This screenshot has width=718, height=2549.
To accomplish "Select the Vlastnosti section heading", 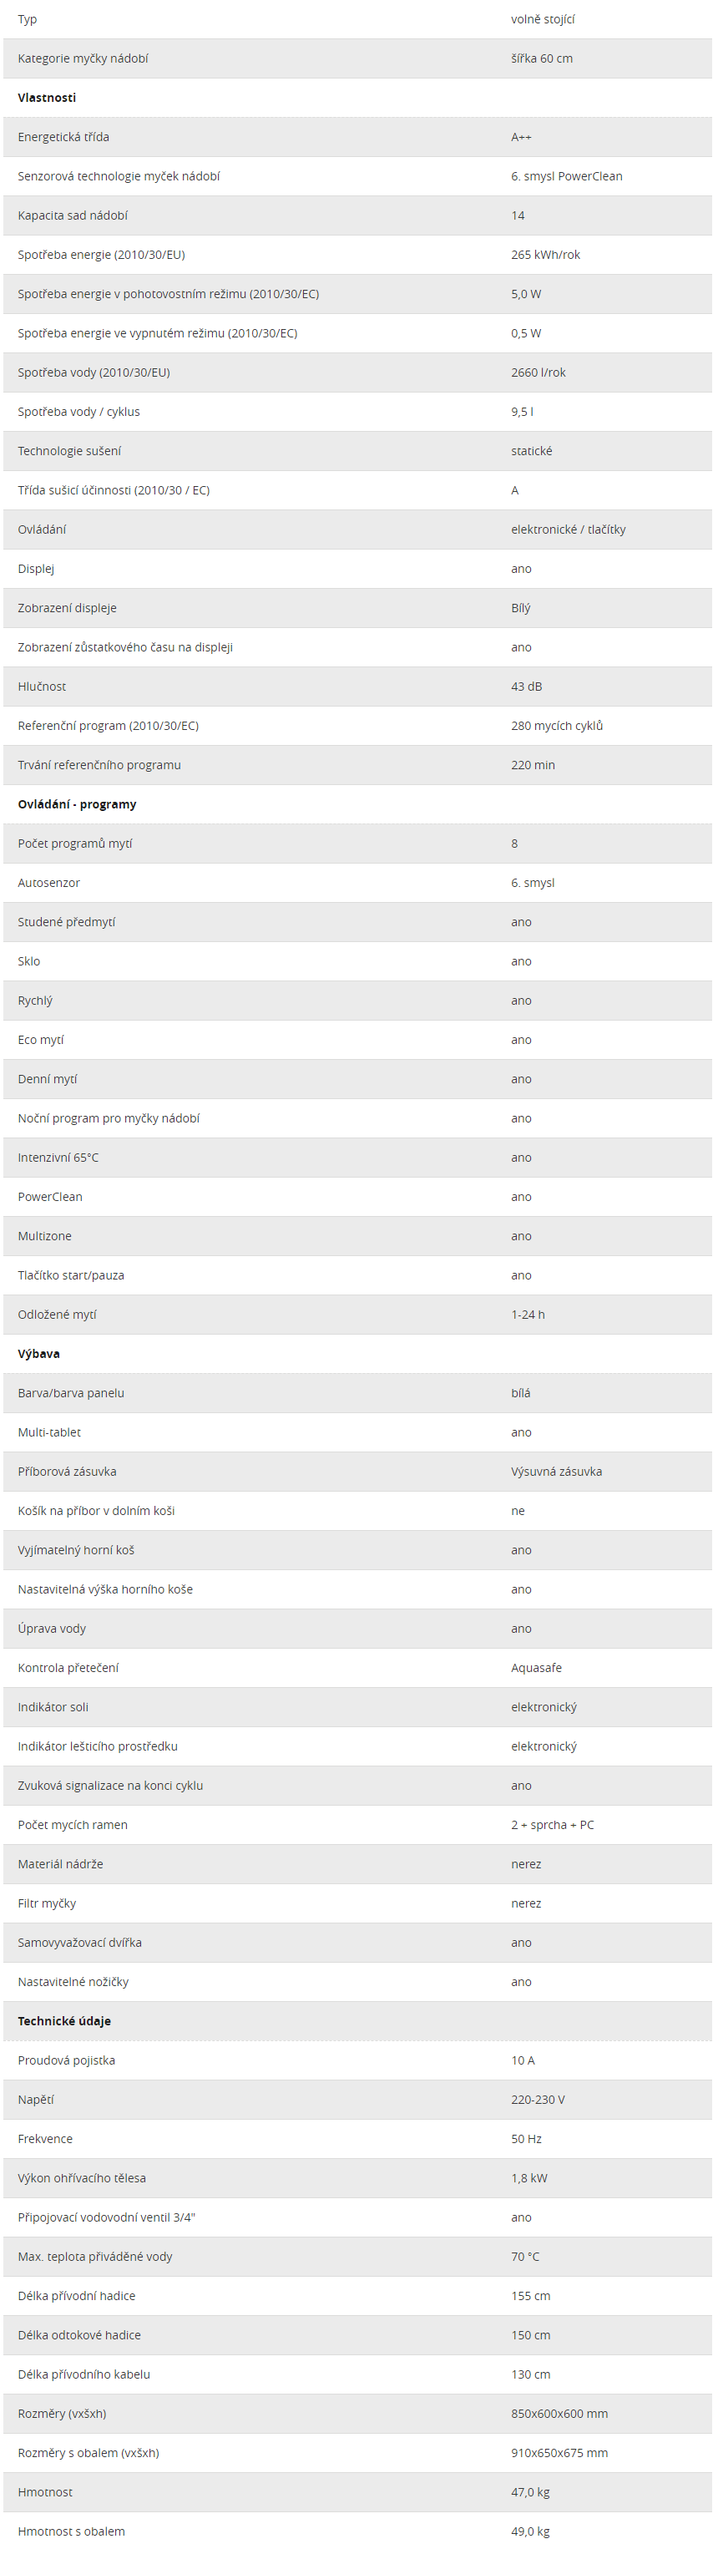I will pyautogui.click(x=47, y=98).
